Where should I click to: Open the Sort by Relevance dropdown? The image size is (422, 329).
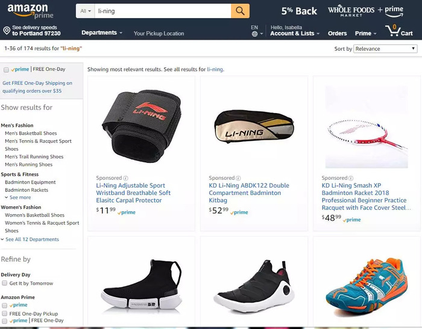click(385, 49)
